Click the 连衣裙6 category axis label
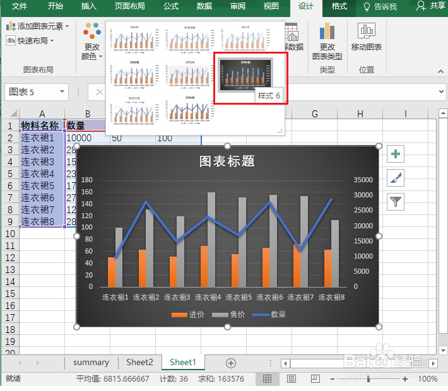 (269, 297)
